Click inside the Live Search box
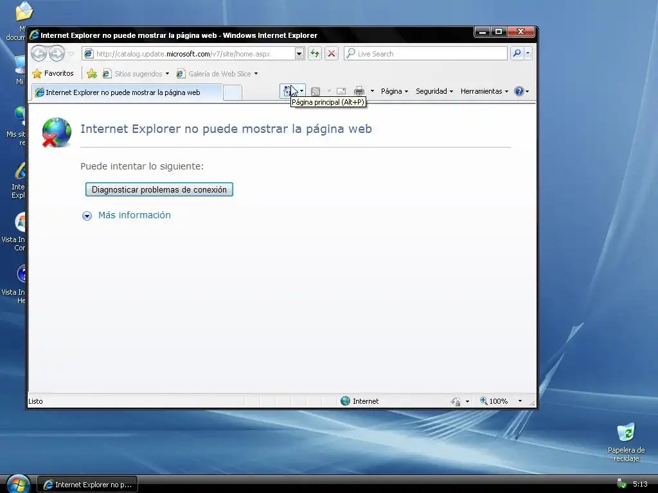The height and width of the screenshot is (493, 658). tap(425, 54)
